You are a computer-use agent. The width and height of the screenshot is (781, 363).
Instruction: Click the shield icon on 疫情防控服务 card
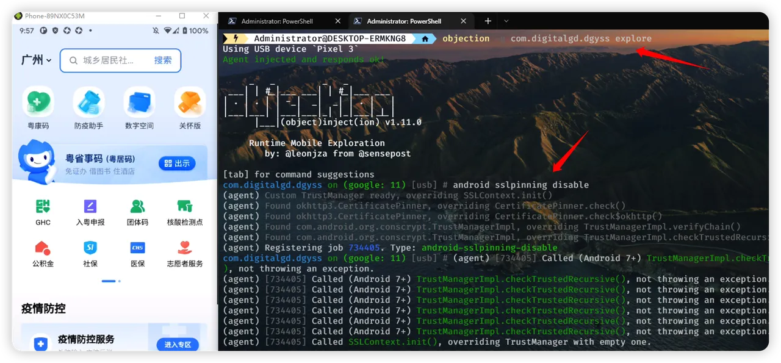(x=41, y=344)
